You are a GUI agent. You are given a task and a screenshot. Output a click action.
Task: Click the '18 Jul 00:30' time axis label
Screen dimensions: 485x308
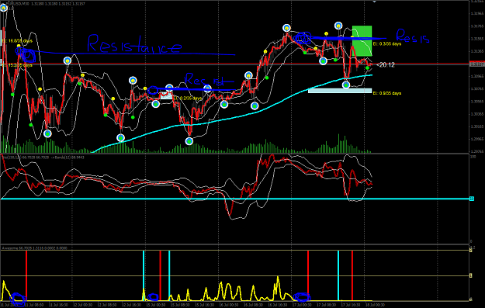pos(375,305)
